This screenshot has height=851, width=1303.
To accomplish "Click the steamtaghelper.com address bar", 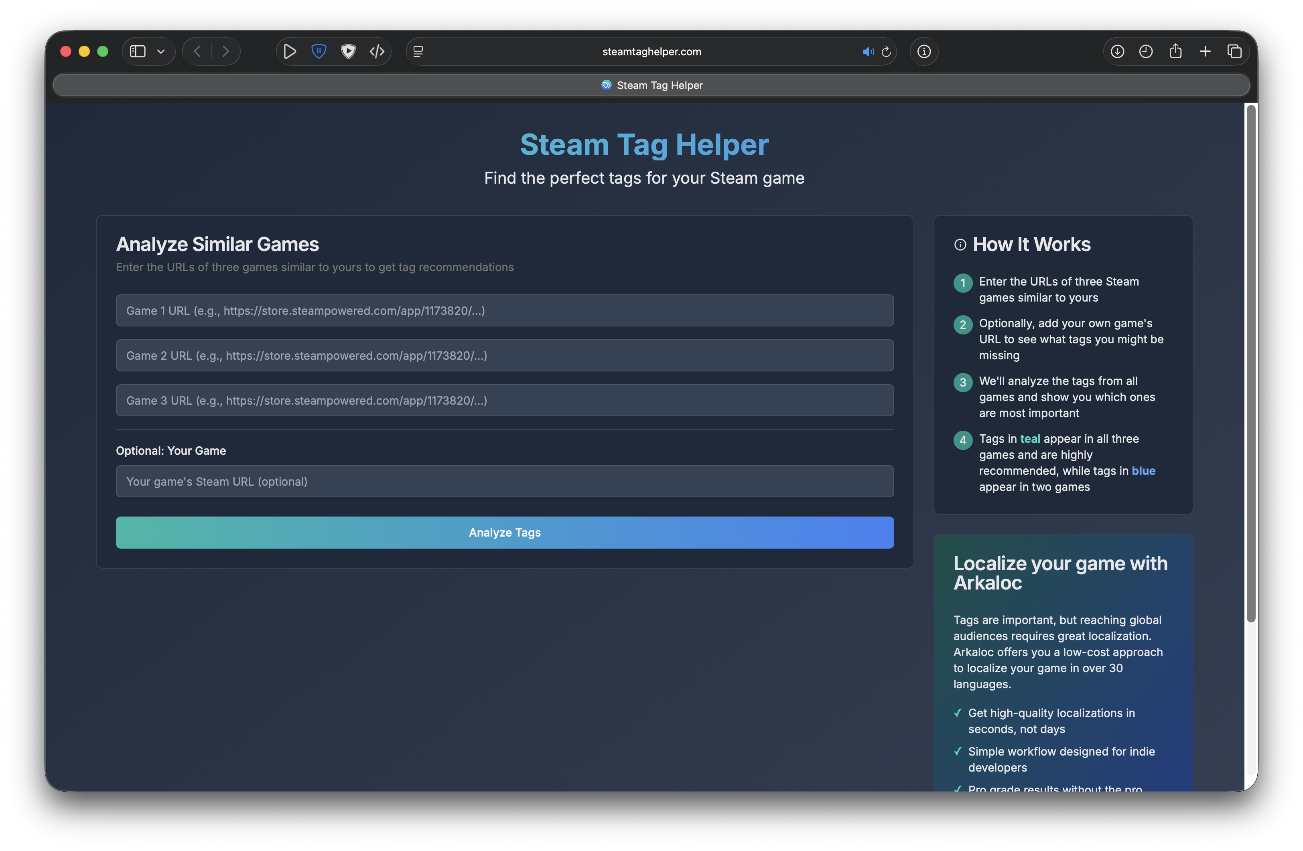I will coord(651,51).
